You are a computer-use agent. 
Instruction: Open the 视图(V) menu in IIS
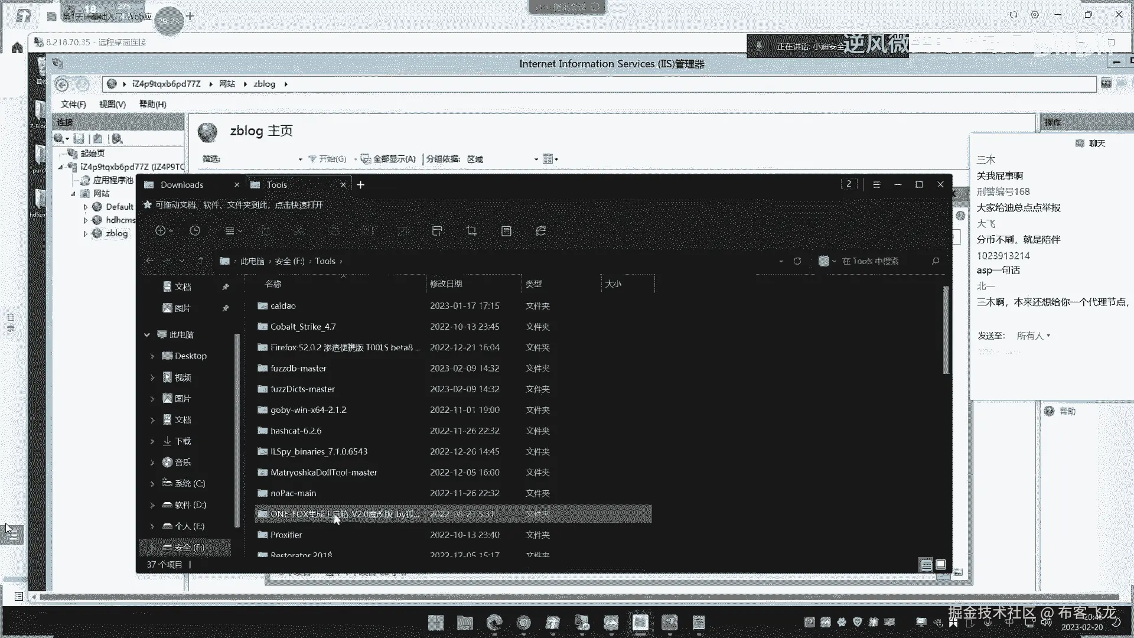(x=112, y=104)
